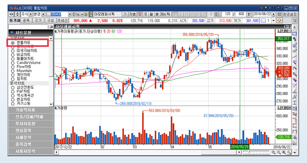The height and width of the screenshot is (163, 307).
Task: Click the T font icon in title bar
Action: pyautogui.click(x=274, y=8)
